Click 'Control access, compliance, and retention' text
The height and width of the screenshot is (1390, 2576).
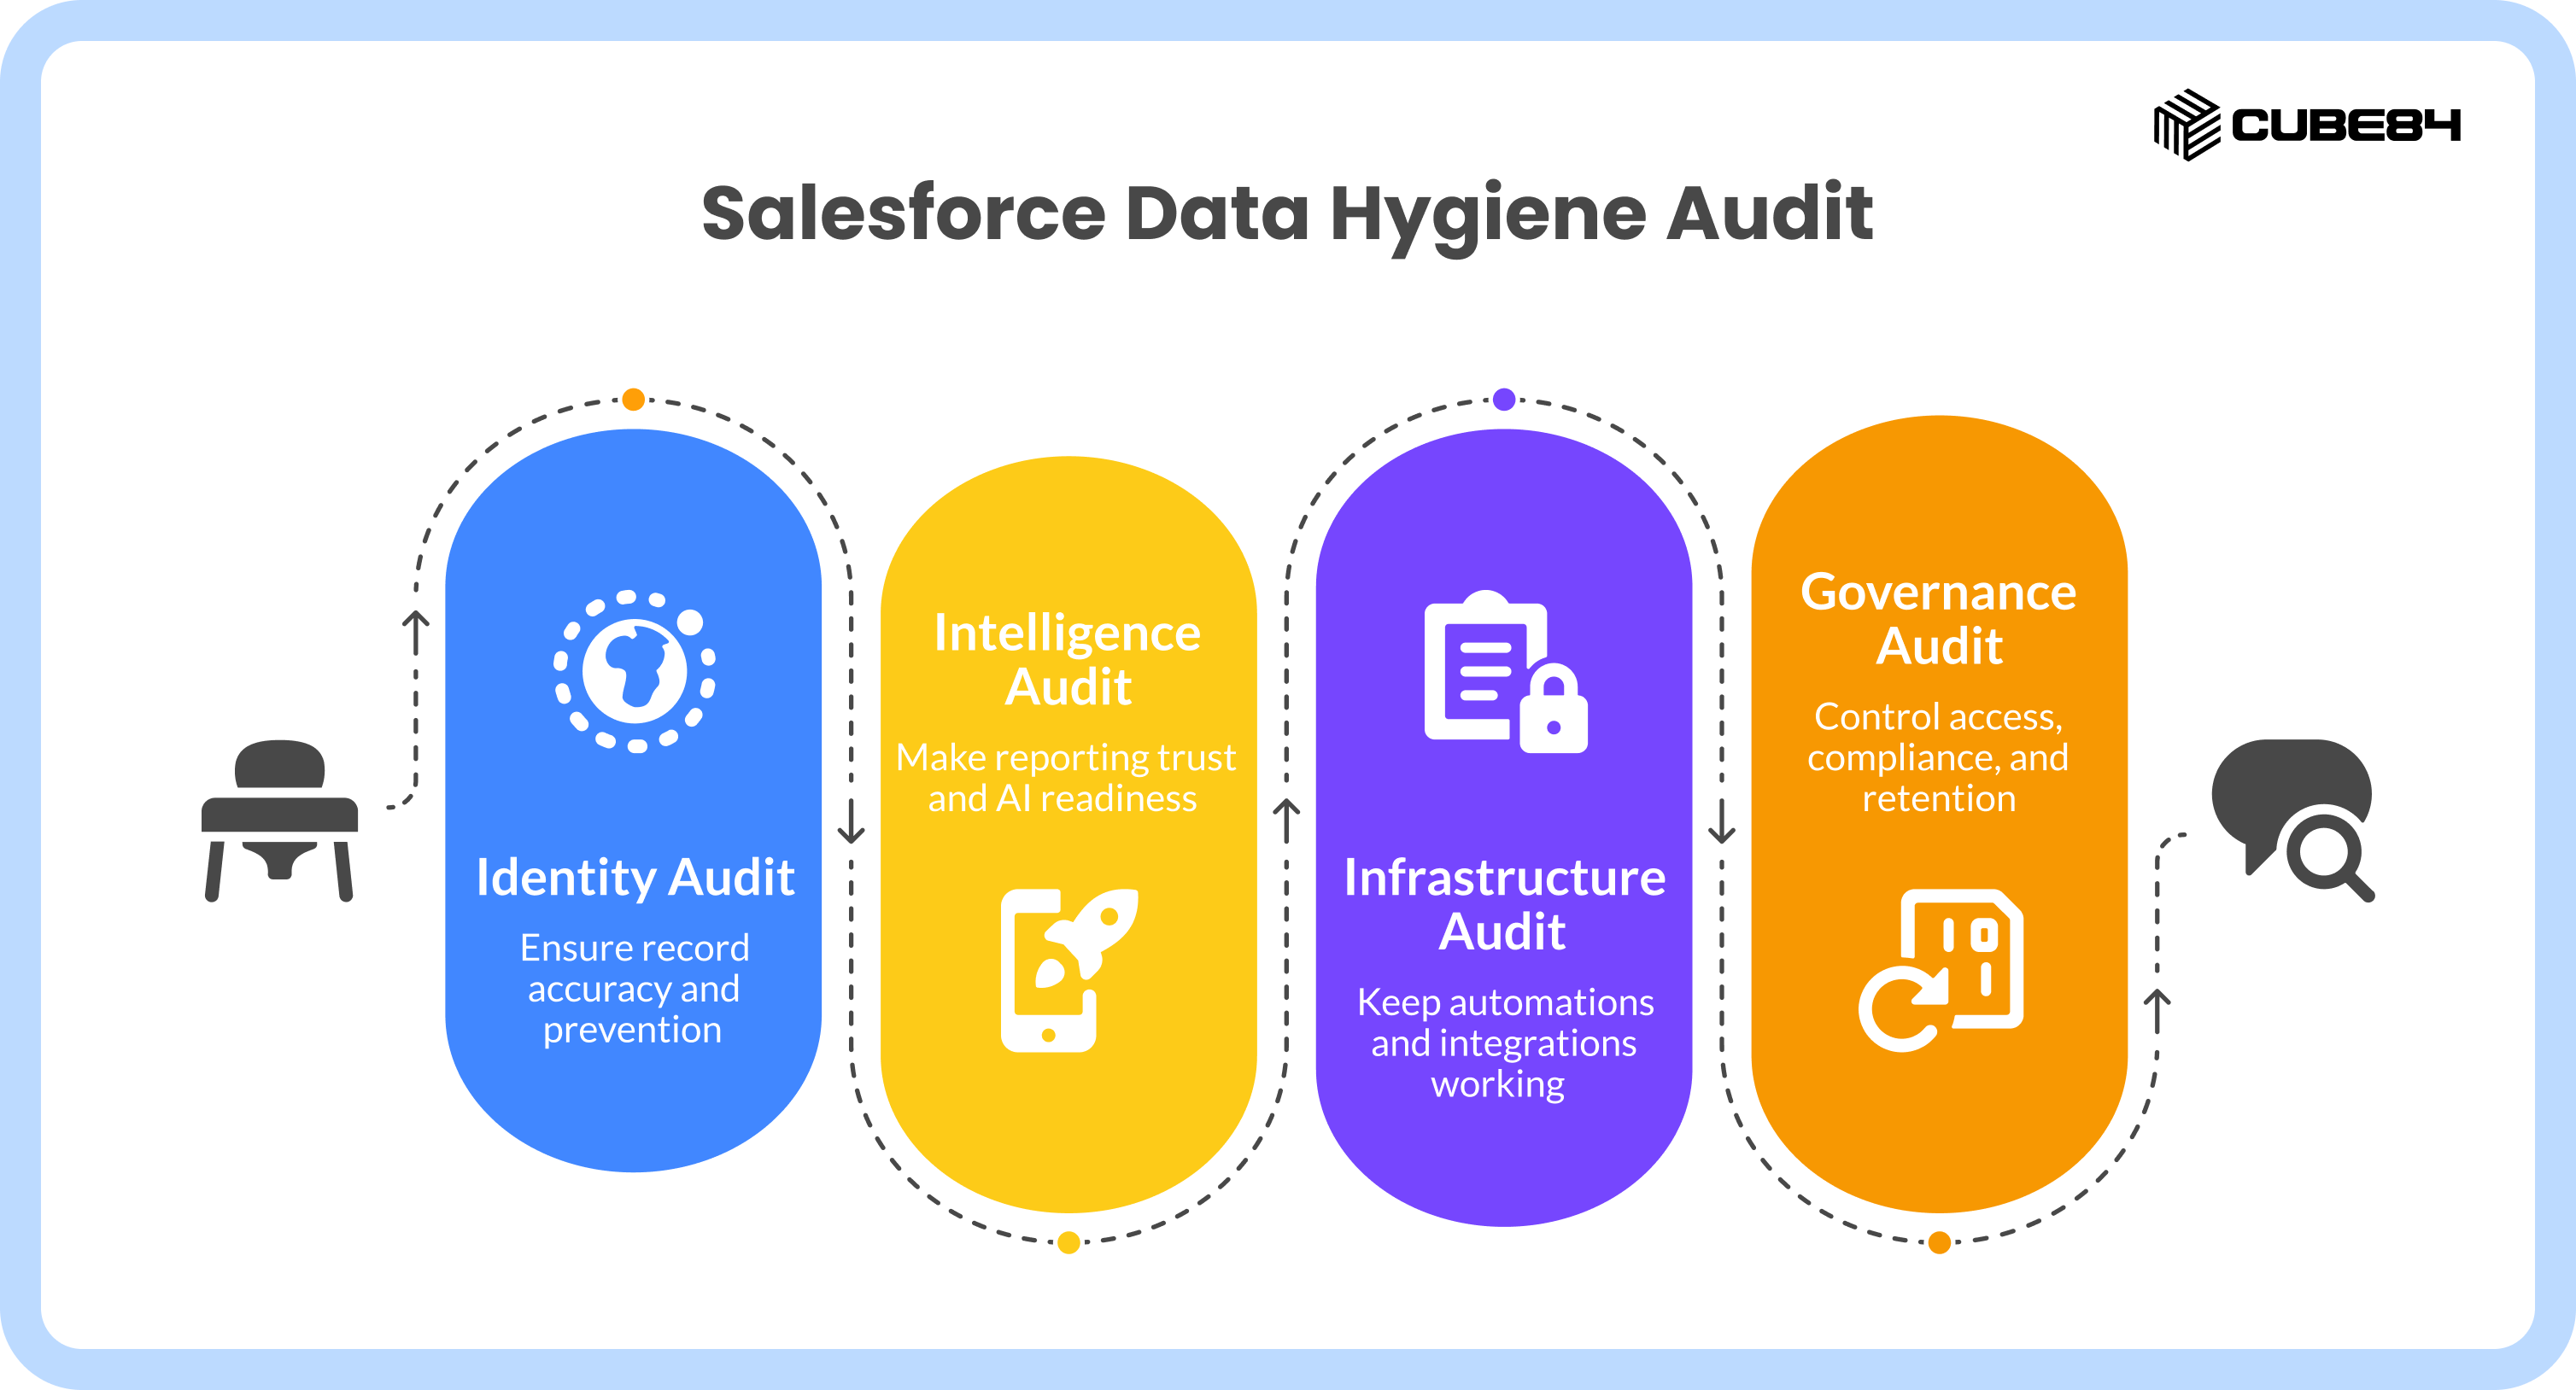click(x=1939, y=757)
